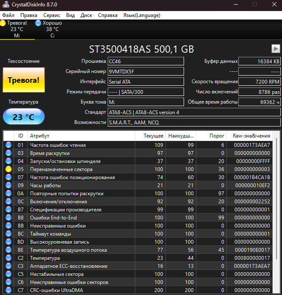Open the Диск menu
The width and height of the screenshot is (282, 295).
86,15
